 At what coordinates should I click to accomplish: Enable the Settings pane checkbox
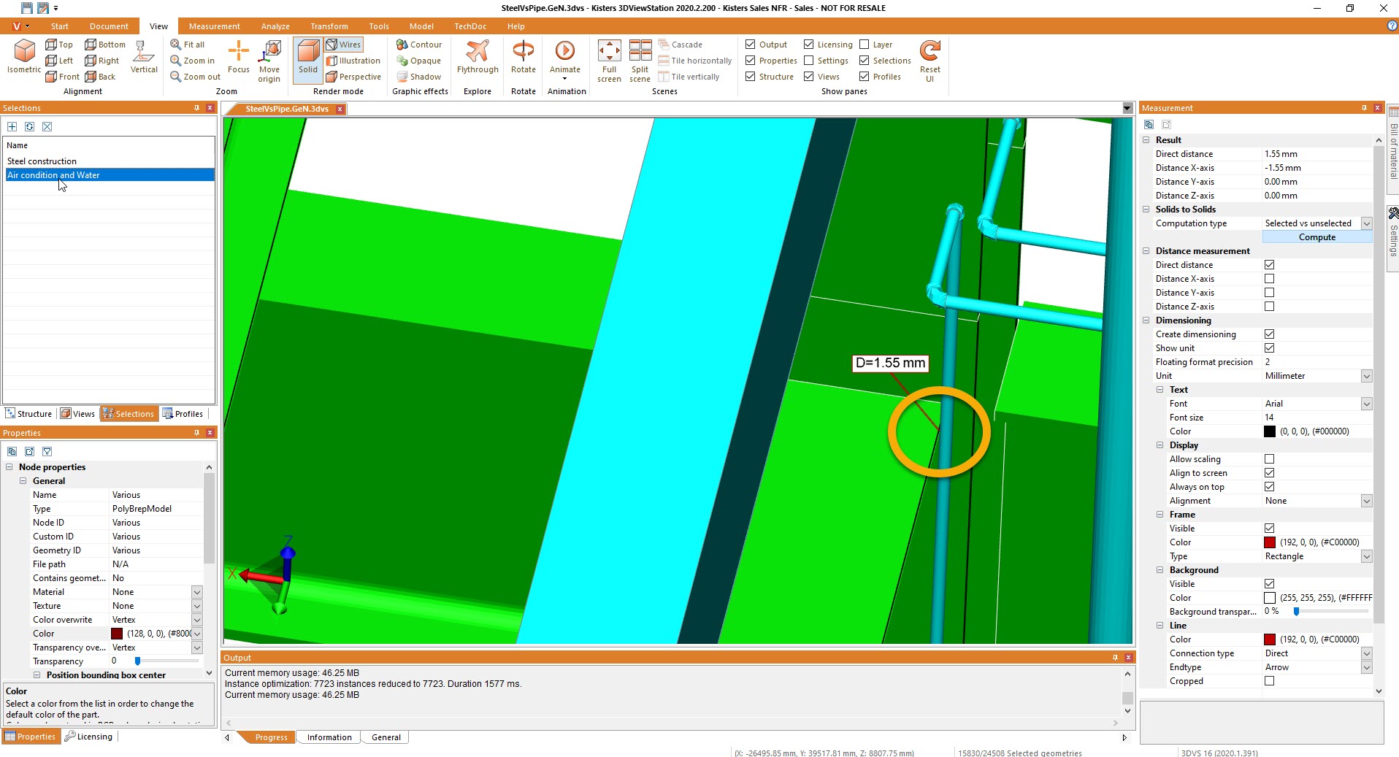click(809, 61)
